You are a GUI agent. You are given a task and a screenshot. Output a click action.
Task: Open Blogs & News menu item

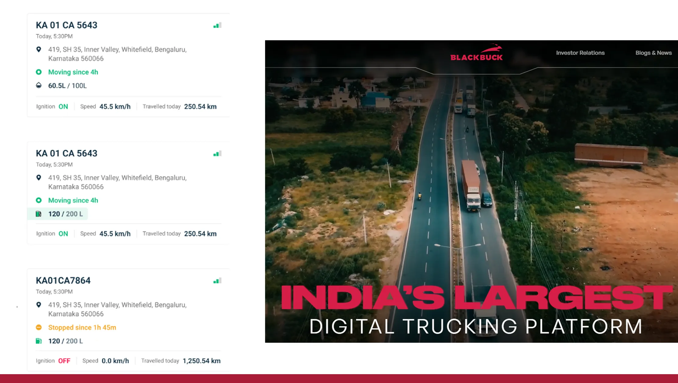point(653,53)
